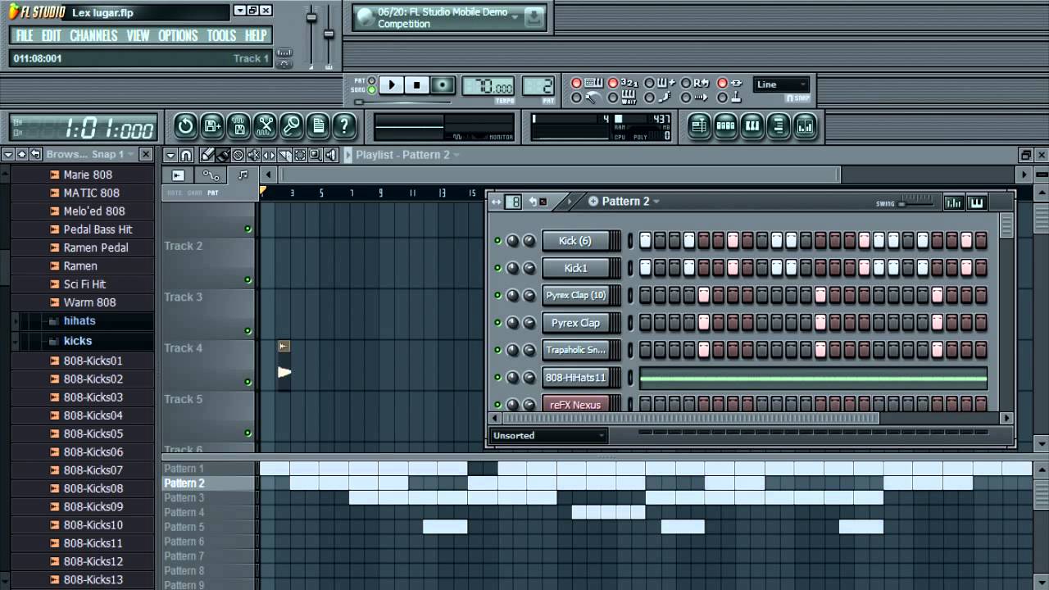Click the Pyrex Clap channel button
1049x590 pixels.
click(x=575, y=323)
